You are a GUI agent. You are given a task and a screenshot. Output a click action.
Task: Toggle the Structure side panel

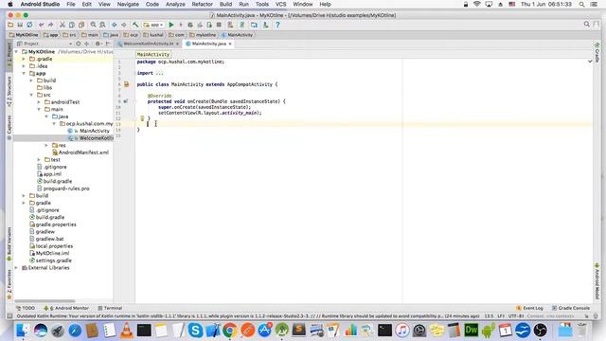tap(9, 91)
